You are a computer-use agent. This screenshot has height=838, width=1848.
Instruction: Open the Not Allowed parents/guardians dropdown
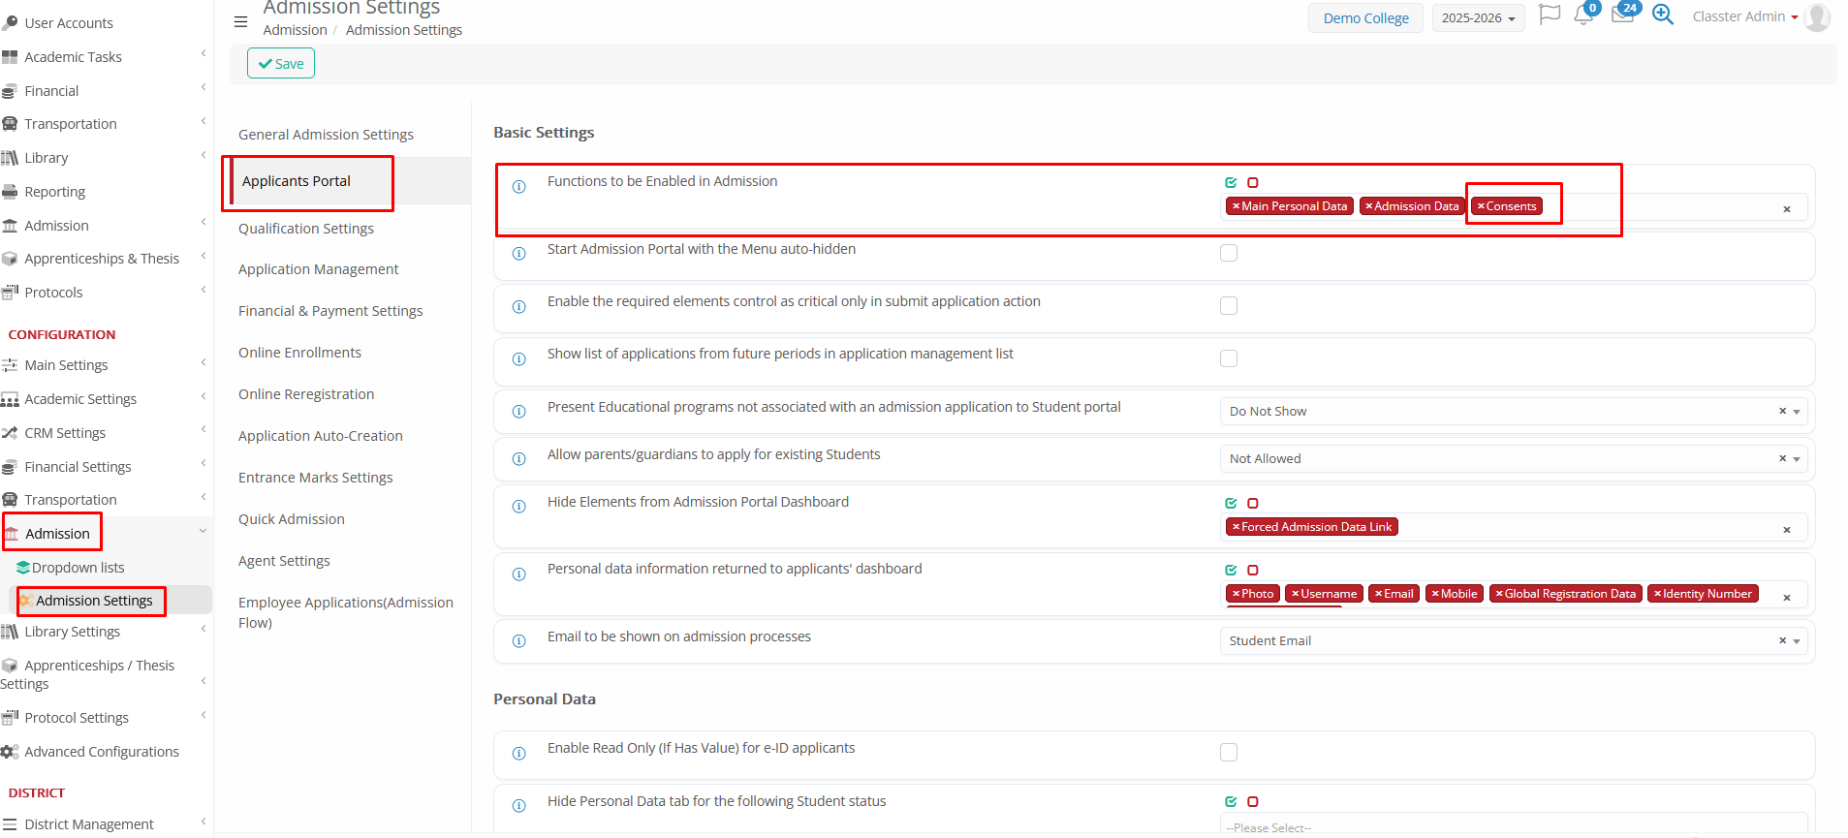click(x=1512, y=459)
